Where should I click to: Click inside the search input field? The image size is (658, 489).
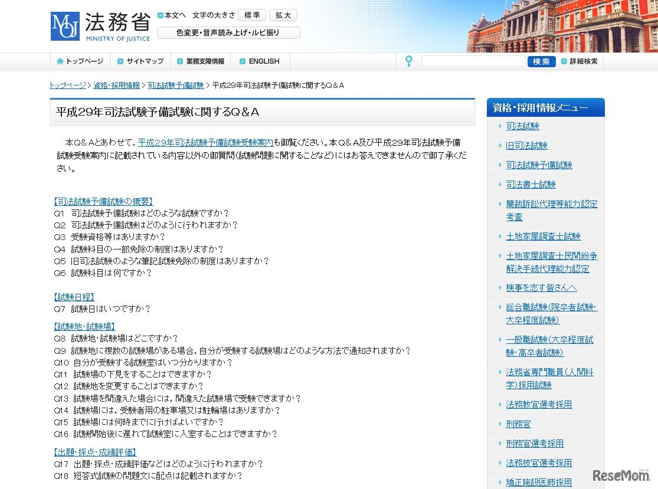pos(472,61)
